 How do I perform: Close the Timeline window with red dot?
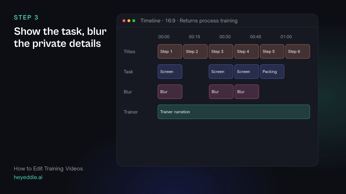pos(124,21)
